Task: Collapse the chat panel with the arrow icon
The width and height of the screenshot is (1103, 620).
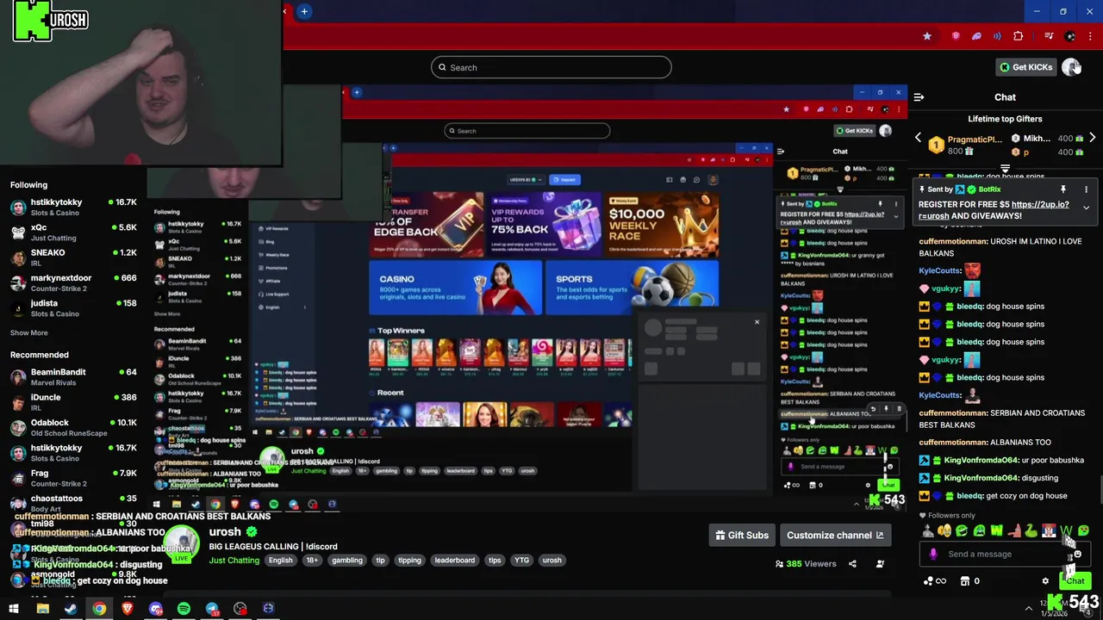Action: click(919, 97)
